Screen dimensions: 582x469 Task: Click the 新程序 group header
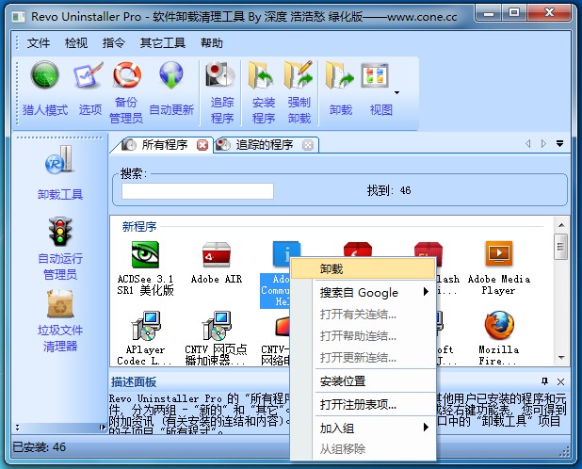tap(139, 226)
